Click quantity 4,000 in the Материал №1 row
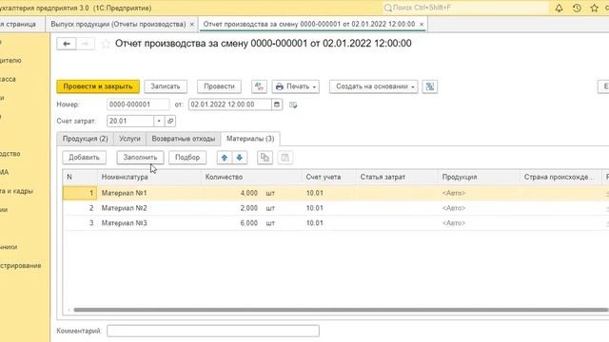 249,193
